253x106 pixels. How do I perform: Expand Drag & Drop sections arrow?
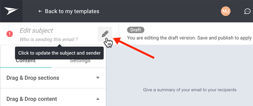click(x=98, y=78)
